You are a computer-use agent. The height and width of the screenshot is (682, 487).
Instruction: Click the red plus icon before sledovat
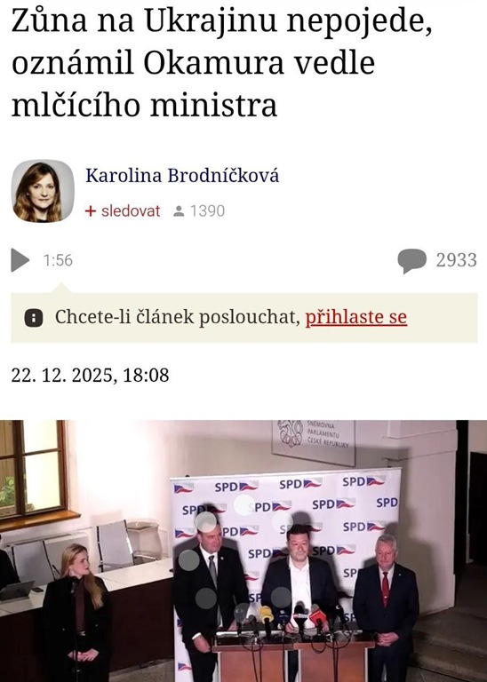click(x=90, y=211)
